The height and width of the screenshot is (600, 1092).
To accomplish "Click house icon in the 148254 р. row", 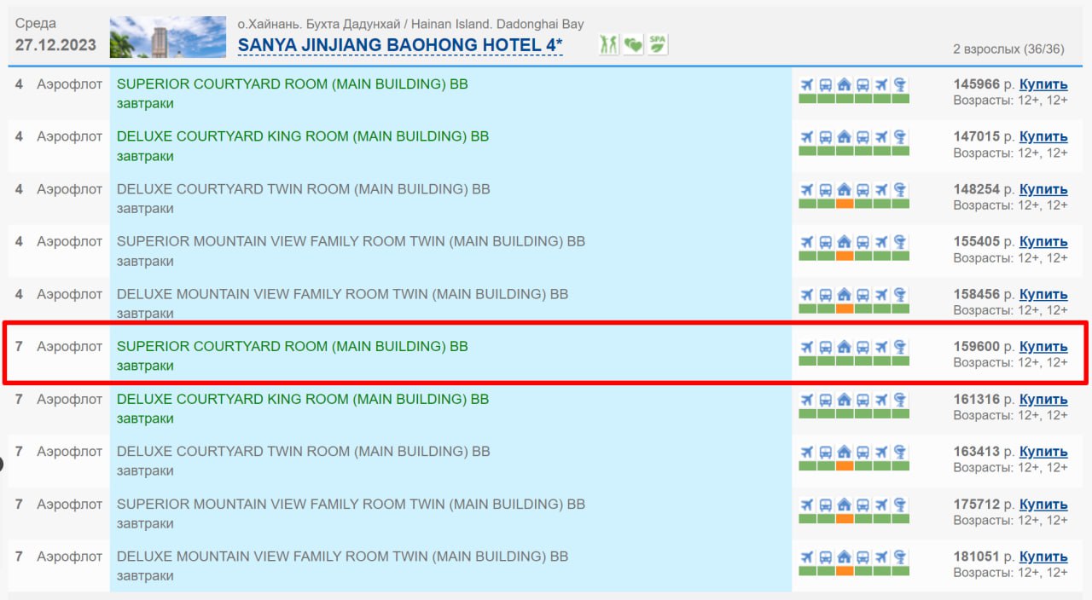I will point(844,189).
